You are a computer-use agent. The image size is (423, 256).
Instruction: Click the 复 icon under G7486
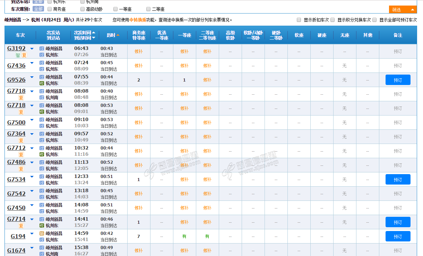(21, 169)
